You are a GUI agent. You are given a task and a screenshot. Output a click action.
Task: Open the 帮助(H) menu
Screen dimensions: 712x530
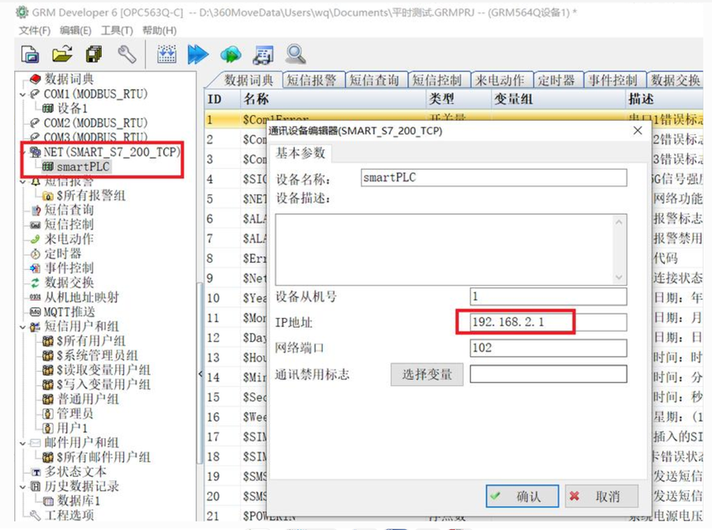[159, 31]
